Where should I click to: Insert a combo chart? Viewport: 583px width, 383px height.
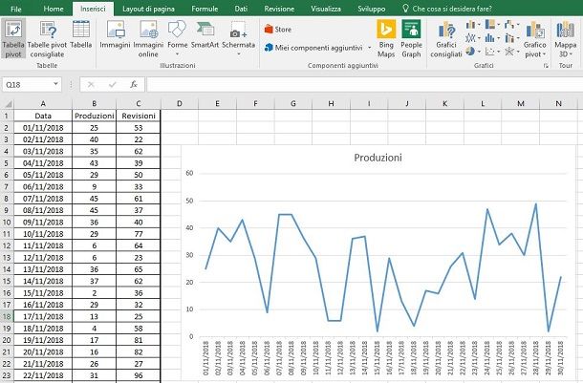(x=509, y=38)
